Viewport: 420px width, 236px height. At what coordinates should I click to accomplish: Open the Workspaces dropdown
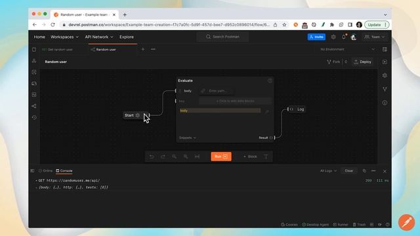(64, 37)
